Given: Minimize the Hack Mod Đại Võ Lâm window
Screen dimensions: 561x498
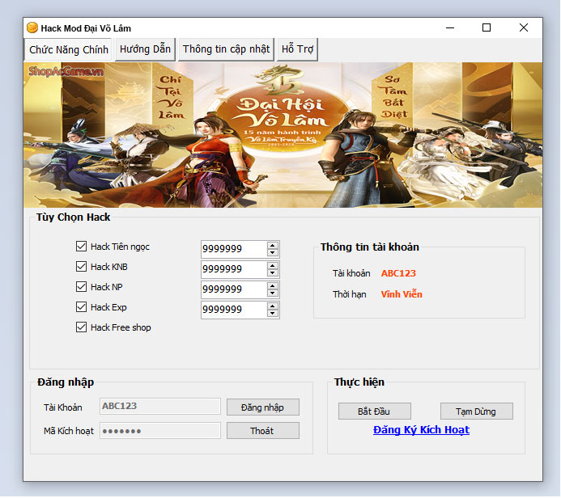Looking at the screenshot, I should [450, 27].
